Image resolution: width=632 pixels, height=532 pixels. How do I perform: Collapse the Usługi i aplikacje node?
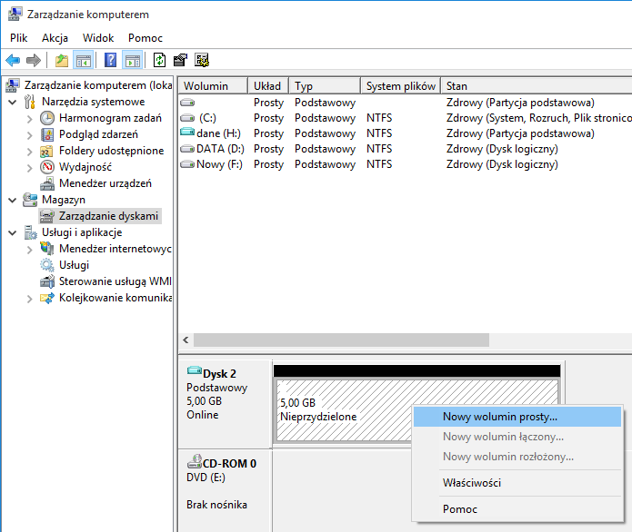pyautogui.click(x=13, y=232)
